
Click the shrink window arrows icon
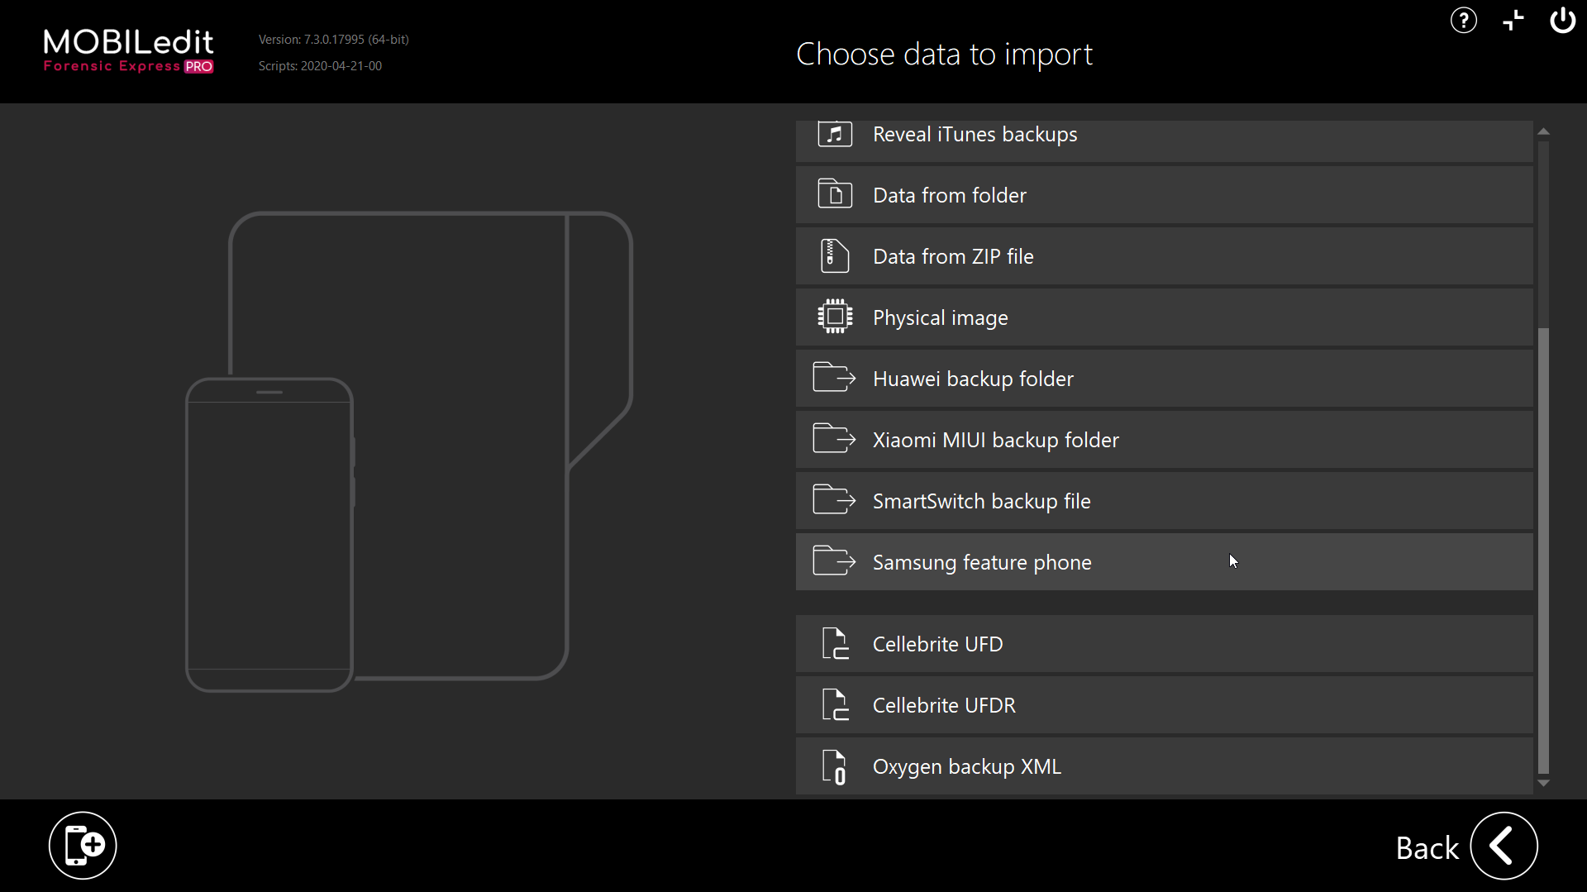pyautogui.click(x=1513, y=21)
